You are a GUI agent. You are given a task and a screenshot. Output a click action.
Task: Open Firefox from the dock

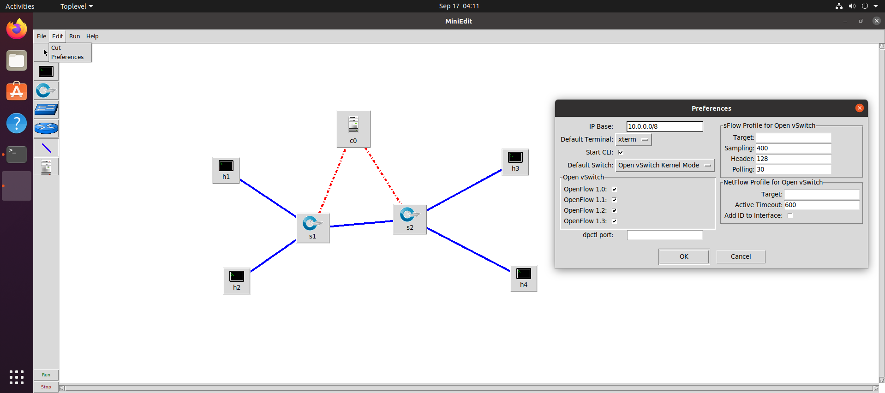point(17,29)
